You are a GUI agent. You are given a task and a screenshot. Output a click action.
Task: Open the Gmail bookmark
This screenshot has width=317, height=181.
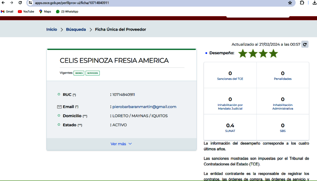7,11
